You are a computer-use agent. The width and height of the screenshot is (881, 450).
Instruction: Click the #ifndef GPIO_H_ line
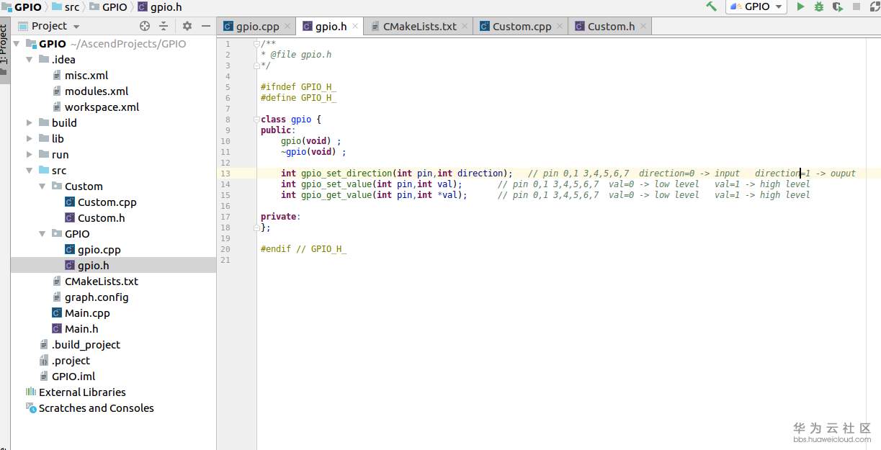coord(298,87)
